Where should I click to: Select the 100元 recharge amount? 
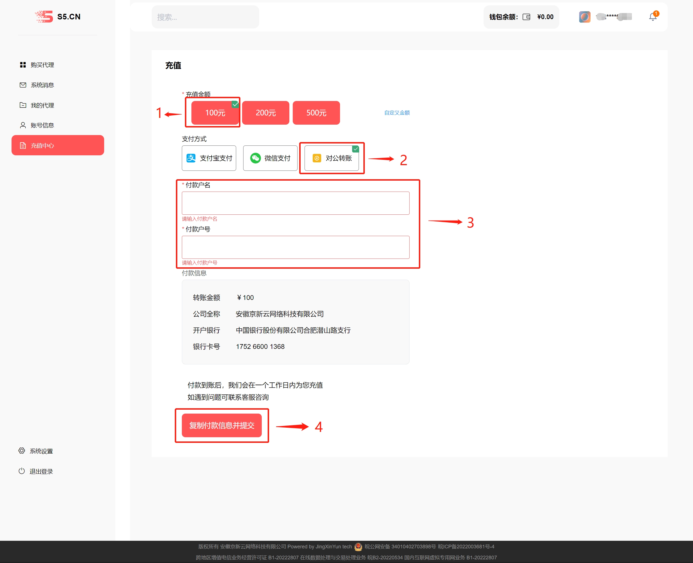pos(215,113)
